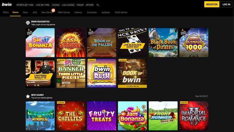This screenshot has width=234, height=132.
Task: Click the LOG IN button
Action: click(x=226, y=4)
